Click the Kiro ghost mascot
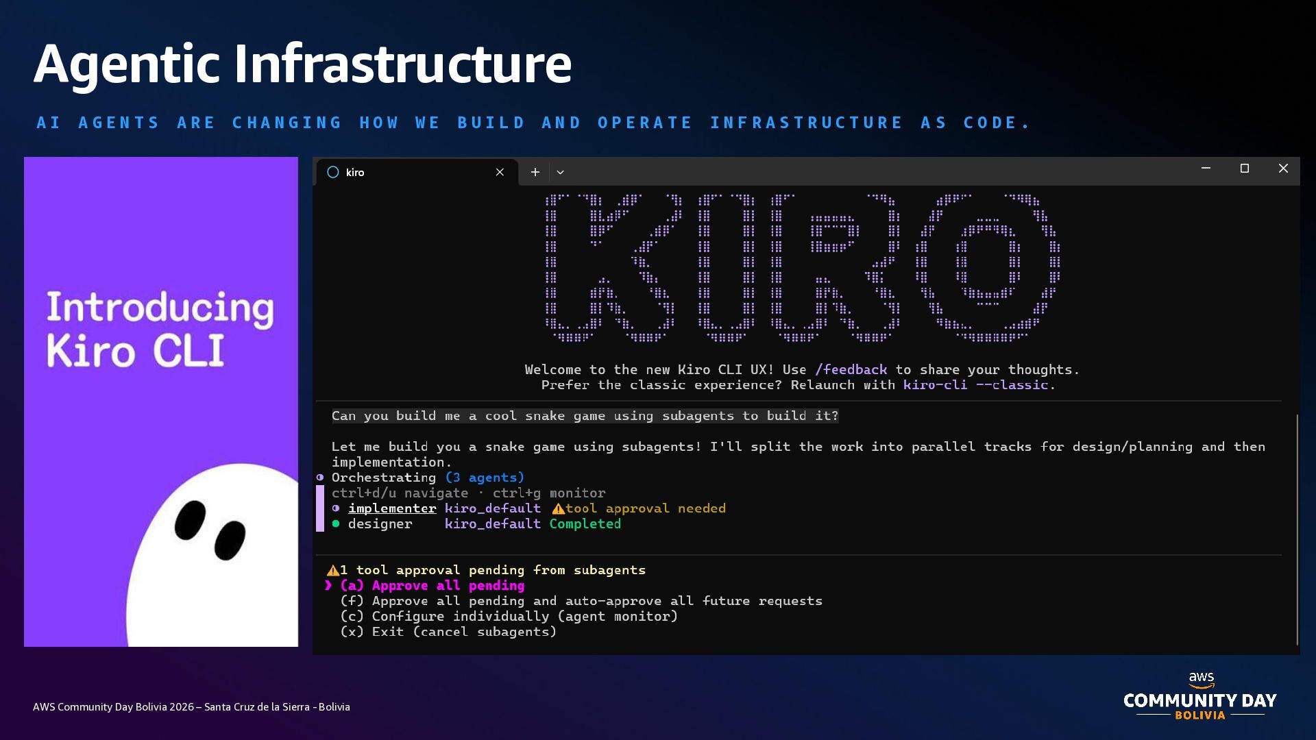 click(212, 555)
